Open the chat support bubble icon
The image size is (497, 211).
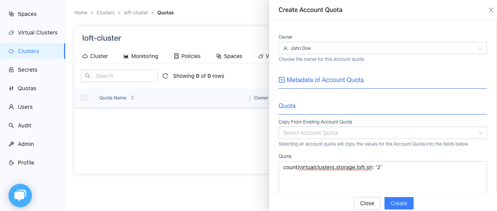(x=20, y=196)
